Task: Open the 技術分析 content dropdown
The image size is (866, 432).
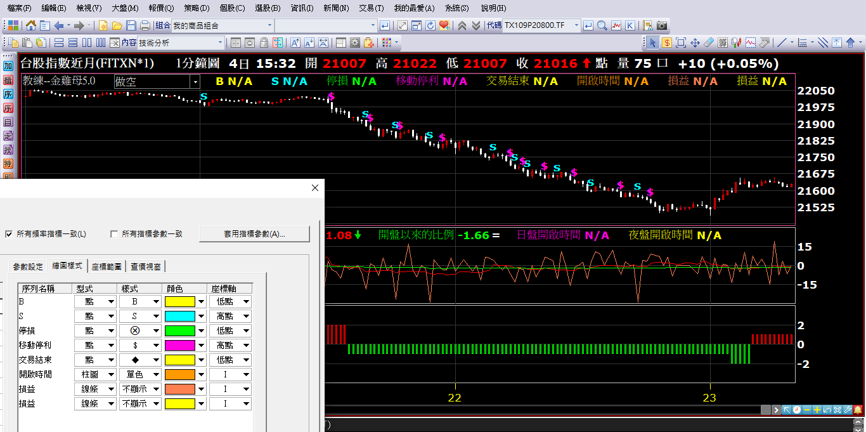Action: coord(221,43)
